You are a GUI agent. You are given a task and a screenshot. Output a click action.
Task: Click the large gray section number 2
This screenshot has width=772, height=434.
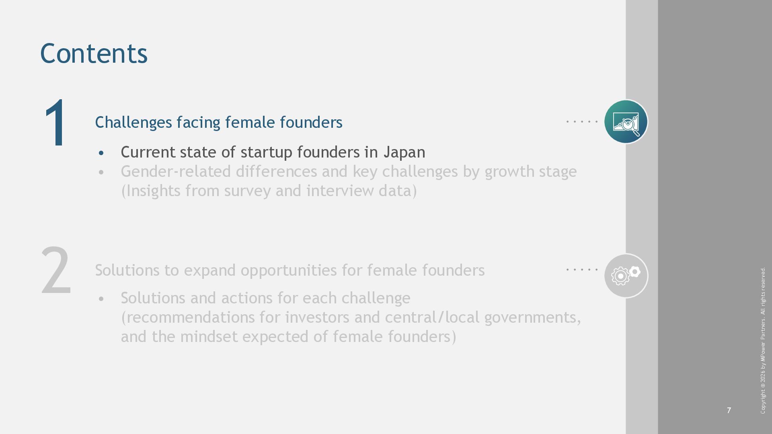pyautogui.click(x=56, y=271)
